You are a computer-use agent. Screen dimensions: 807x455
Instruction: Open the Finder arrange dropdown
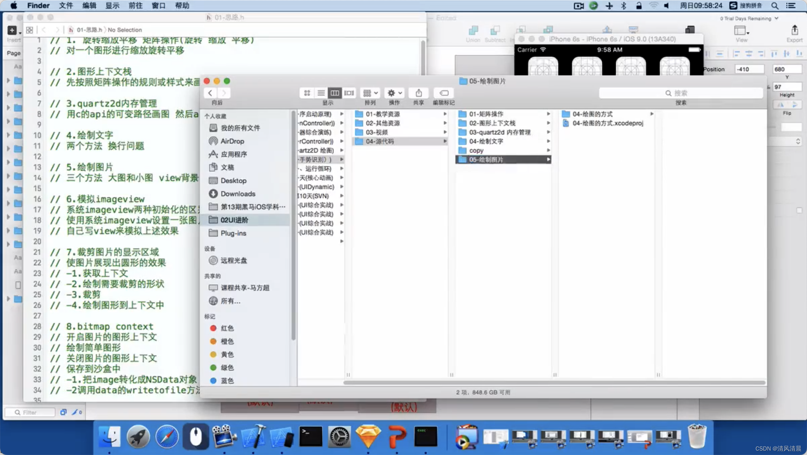click(x=371, y=93)
